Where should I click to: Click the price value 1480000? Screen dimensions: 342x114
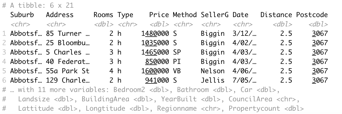coord(155,34)
